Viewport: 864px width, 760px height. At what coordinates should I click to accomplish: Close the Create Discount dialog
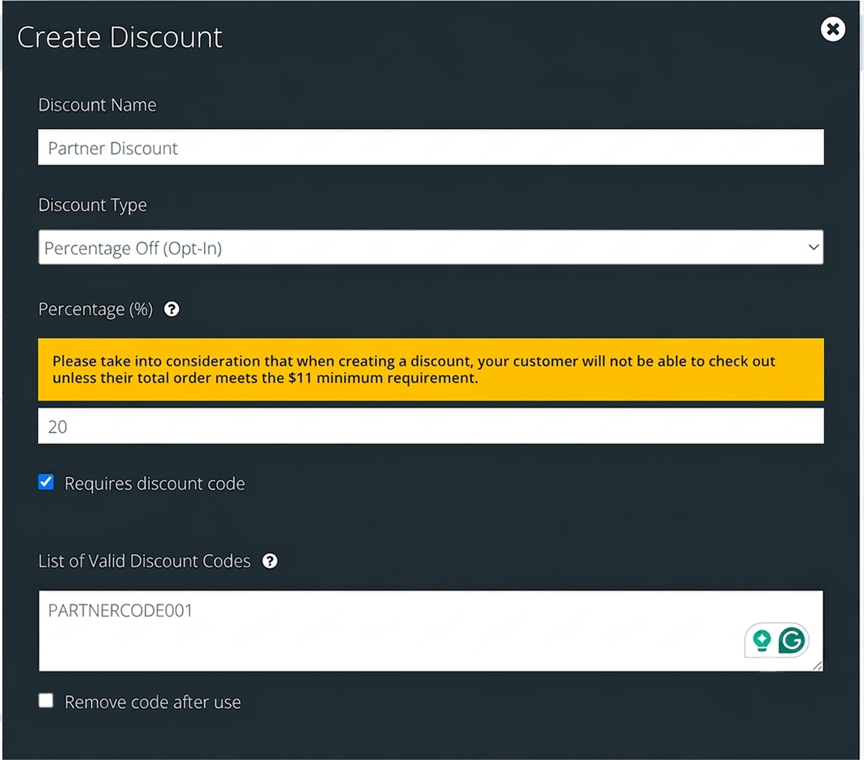point(832,29)
